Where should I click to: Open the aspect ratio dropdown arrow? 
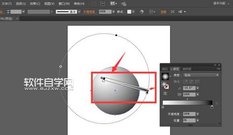[198, 94]
